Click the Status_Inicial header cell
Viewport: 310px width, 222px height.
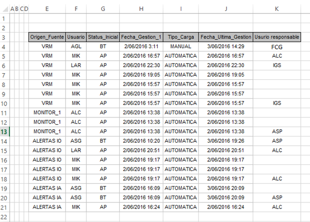pyautogui.click(x=103, y=37)
